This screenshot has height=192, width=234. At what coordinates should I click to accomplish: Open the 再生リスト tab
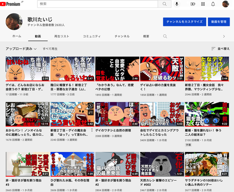click(x=61, y=36)
